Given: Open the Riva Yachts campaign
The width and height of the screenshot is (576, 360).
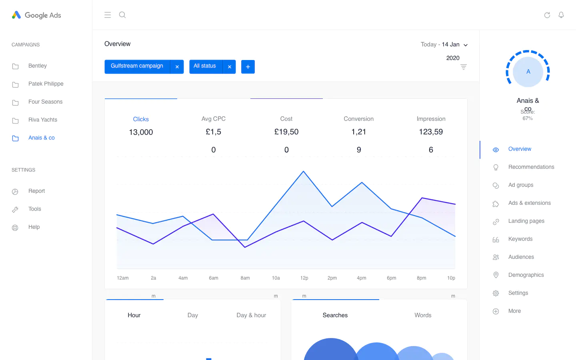Looking at the screenshot, I should (43, 120).
